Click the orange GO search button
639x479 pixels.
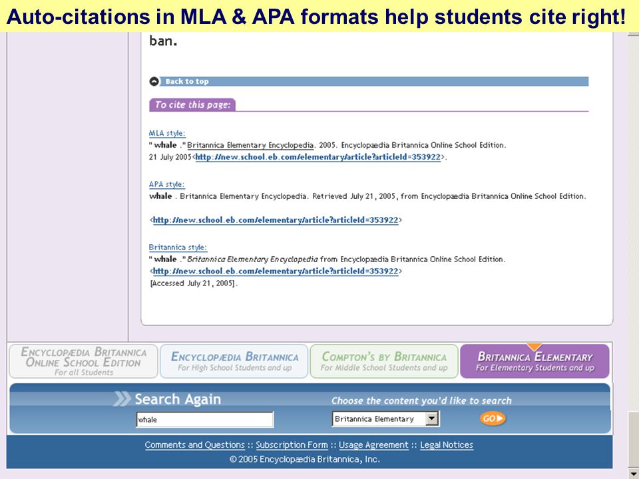(x=493, y=418)
